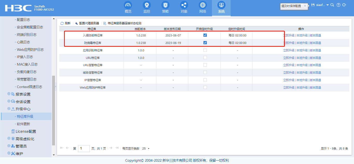Open the 对象 objects tab

(184, 8)
